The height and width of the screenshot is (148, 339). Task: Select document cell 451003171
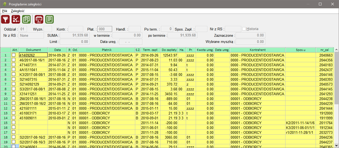33,113
